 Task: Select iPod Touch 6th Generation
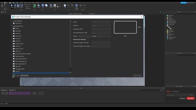tap(41, 54)
